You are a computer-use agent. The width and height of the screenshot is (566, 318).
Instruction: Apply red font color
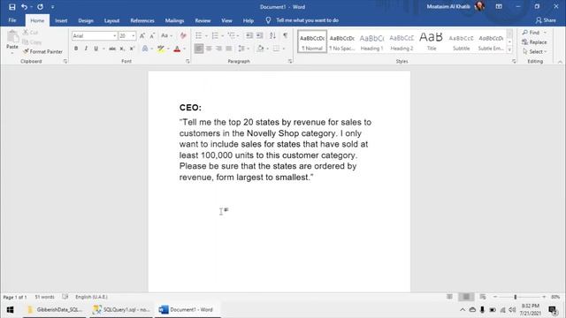[x=177, y=49]
